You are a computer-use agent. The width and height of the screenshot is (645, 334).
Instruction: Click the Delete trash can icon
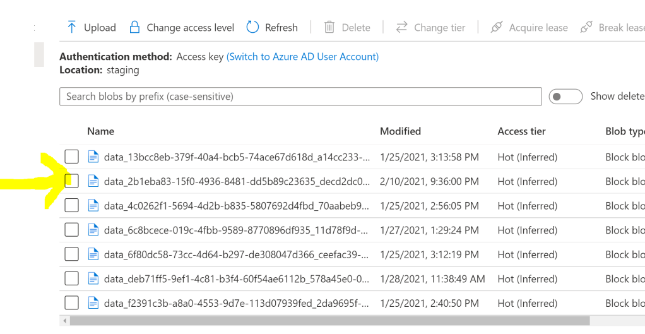[x=329, y=27]
